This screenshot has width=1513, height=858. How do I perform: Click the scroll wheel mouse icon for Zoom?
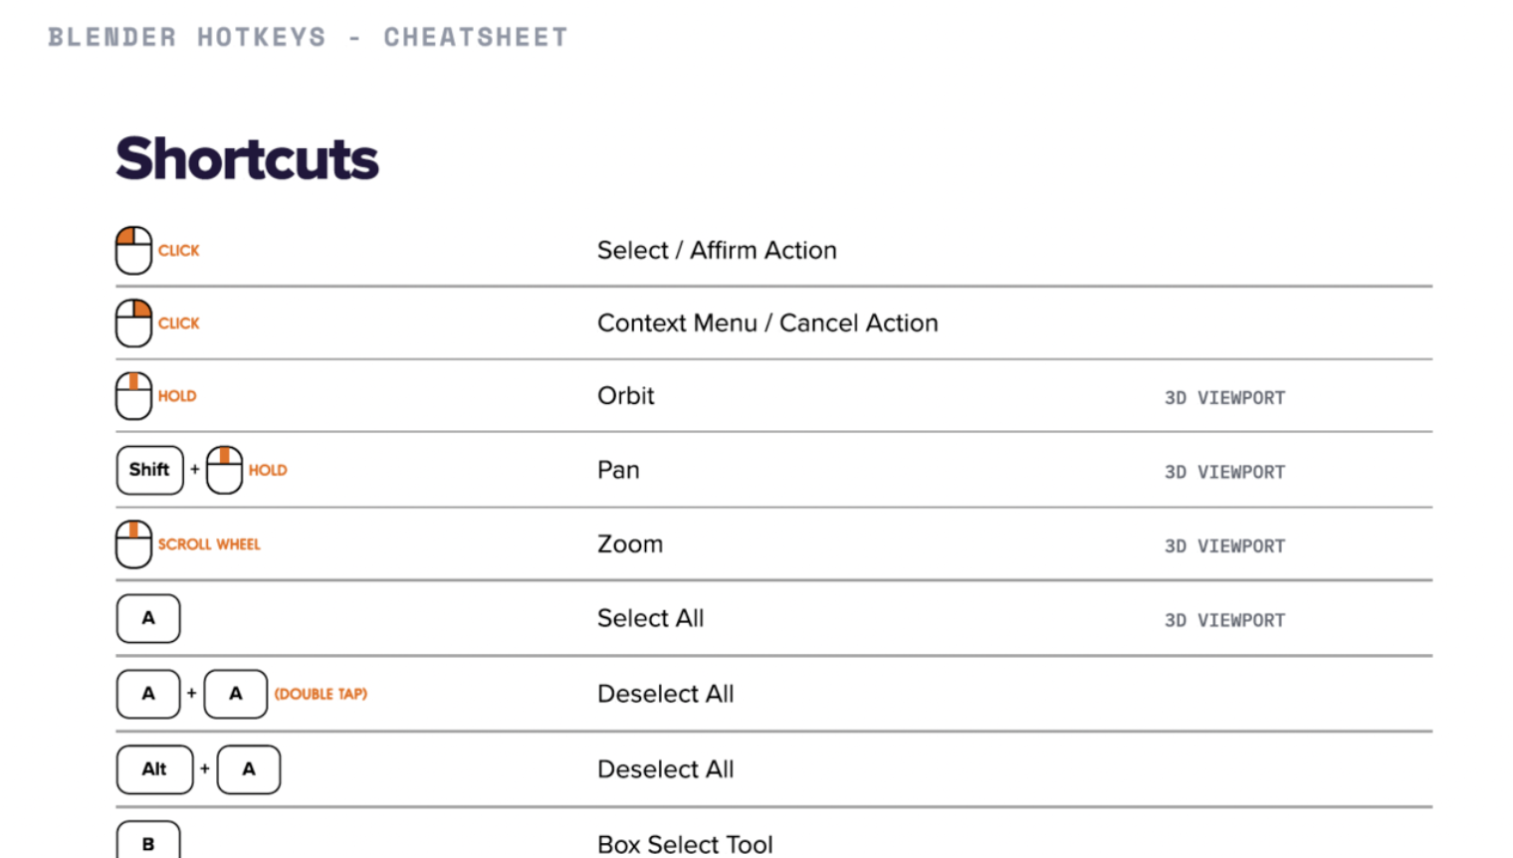(133, 544)
